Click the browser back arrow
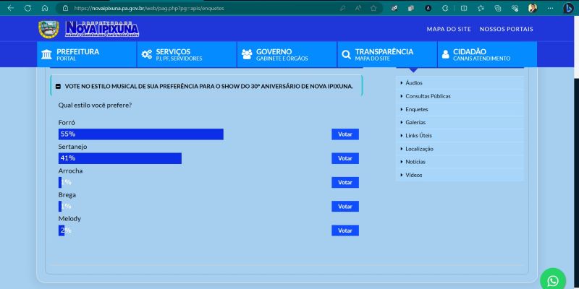The height and width of the screenshot is (289, 579). [x=10, y=8]
